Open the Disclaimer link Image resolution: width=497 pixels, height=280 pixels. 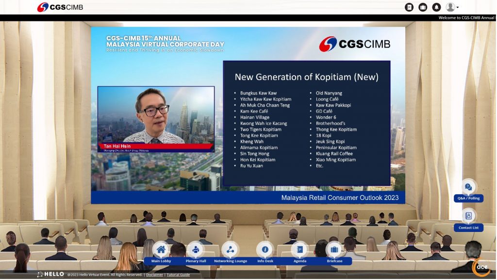point(154,274)
